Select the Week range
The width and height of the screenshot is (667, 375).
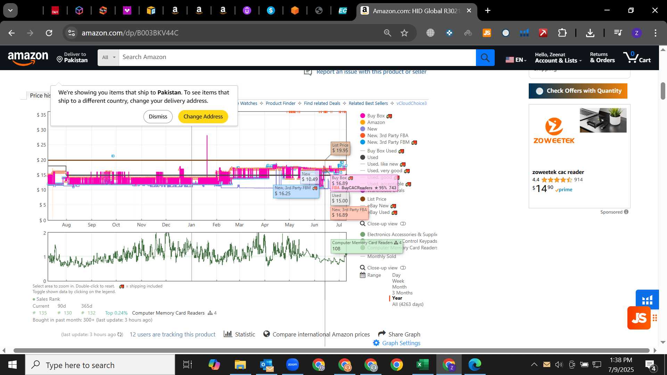(398, 281)
